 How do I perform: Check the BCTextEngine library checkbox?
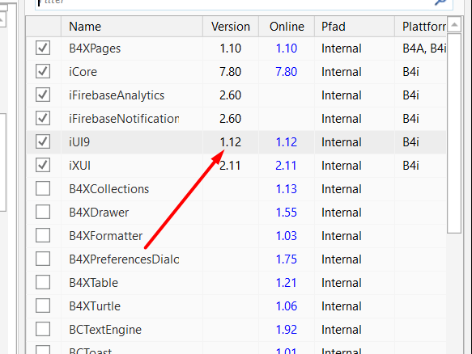click(43, 330)
